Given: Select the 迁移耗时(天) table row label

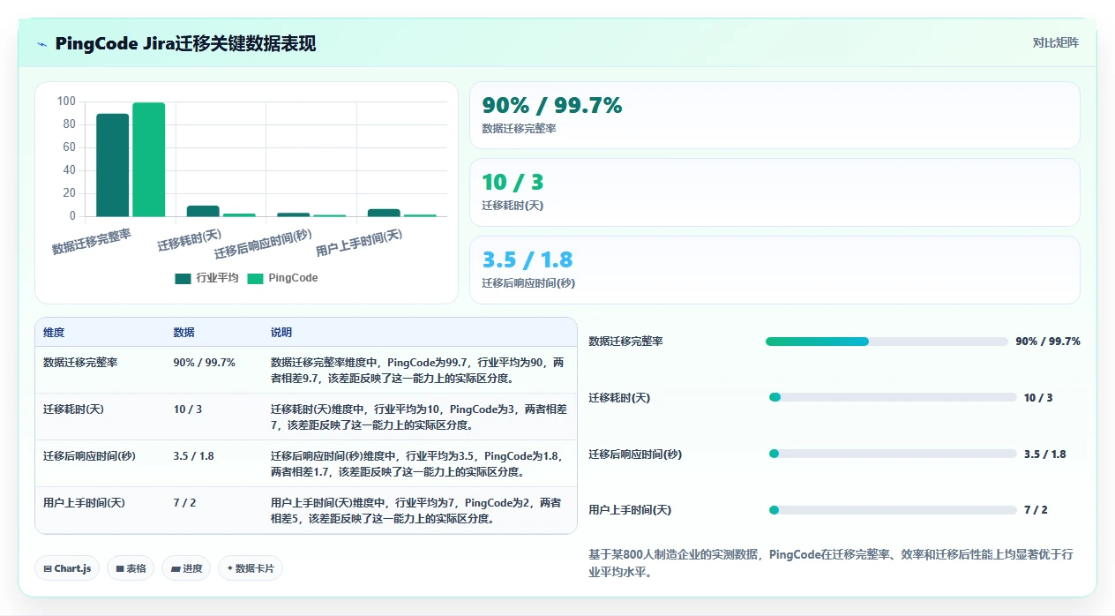Looking at the screenshot, I should click(x=74, y=409).
